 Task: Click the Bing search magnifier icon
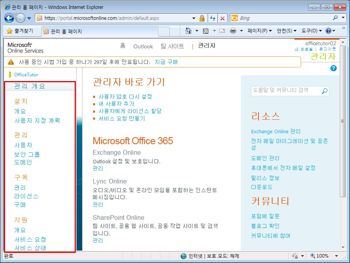coord(335,18)
